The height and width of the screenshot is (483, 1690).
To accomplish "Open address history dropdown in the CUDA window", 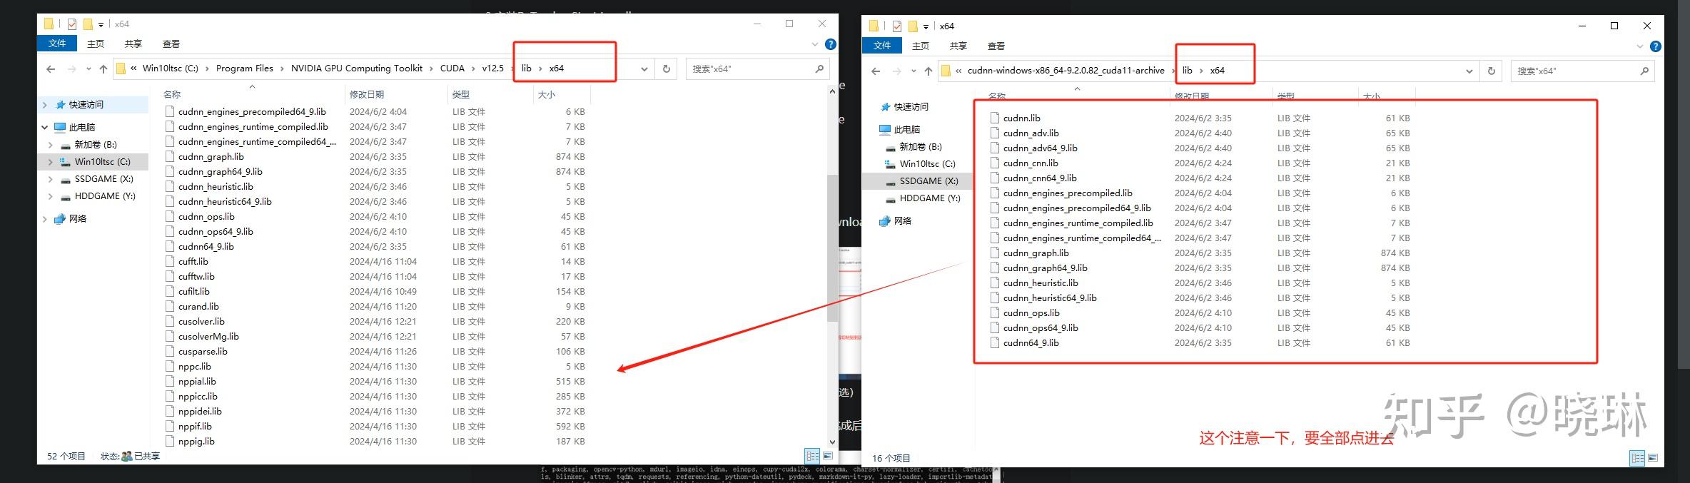I will click(x=644, y=69).
